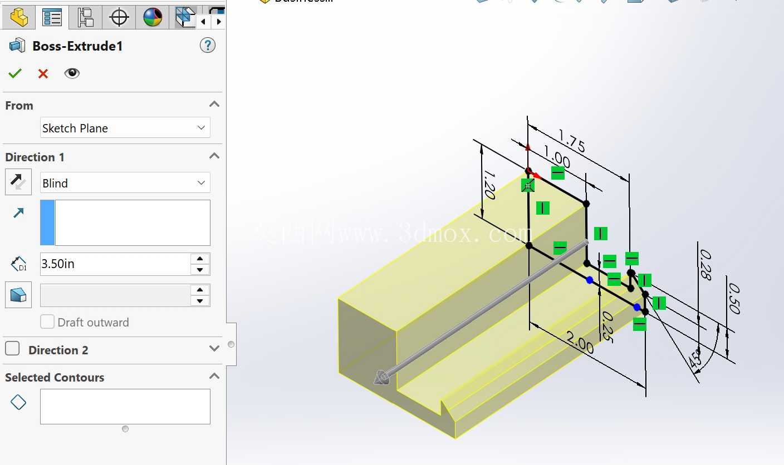Toggle the Draft On/Off button
Viewport: 784px width, 465px height.
tap(18, 295)
